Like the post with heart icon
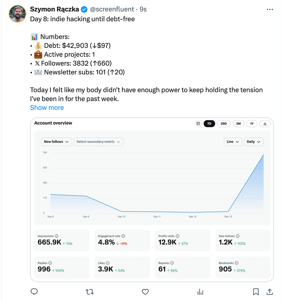281x301 pixels. [x=145, y=292]
